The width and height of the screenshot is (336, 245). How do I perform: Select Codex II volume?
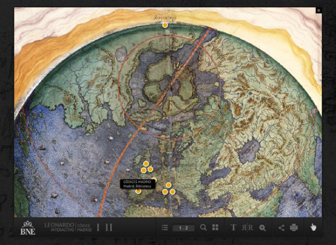(x=109, y=227)
